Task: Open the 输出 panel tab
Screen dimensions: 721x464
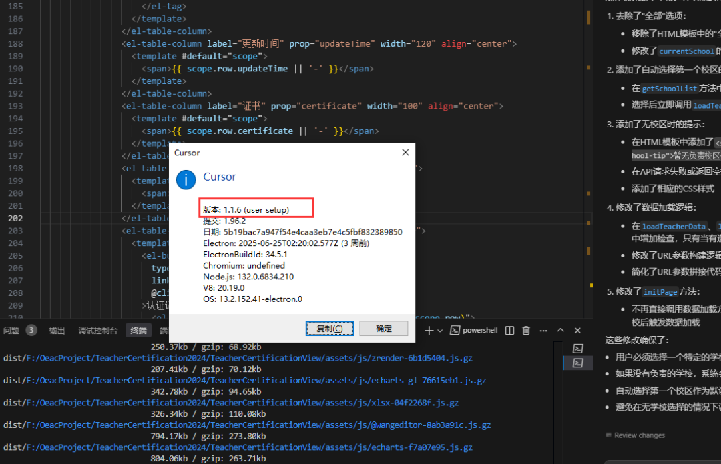Action: click(57, 331)
